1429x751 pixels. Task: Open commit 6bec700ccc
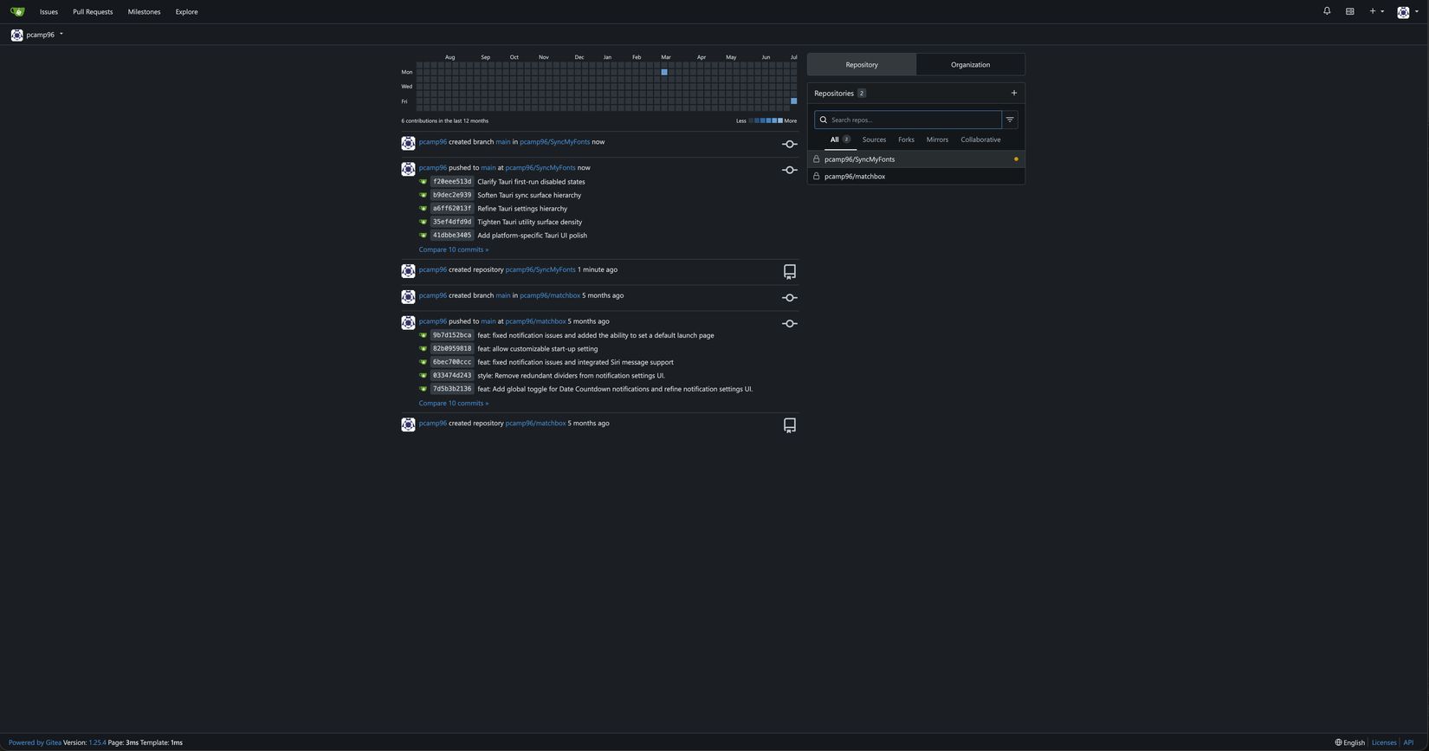(x=452, y=362)
